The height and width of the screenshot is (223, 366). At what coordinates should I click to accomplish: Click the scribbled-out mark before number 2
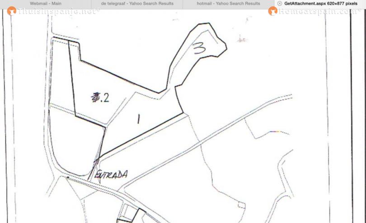click(x=95, y=97)
